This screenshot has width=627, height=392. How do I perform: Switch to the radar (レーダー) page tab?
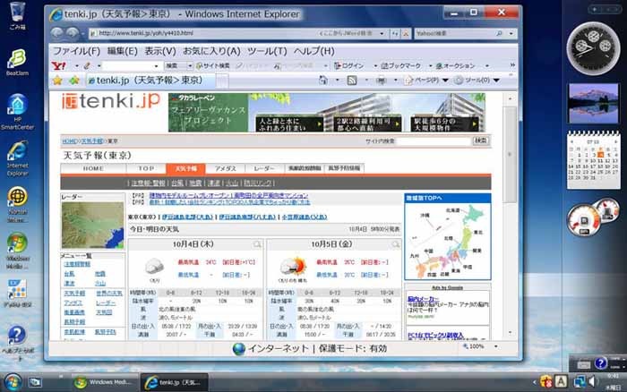tap(264, 168)
